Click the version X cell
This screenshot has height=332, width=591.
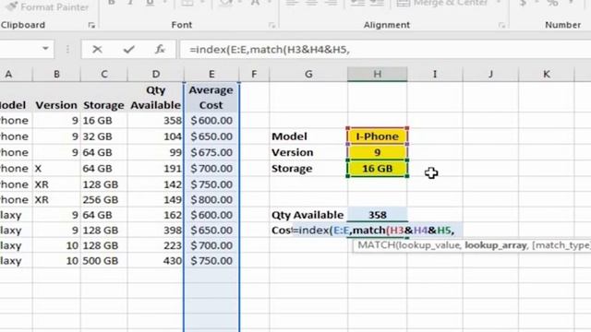[x=56, y=168]
